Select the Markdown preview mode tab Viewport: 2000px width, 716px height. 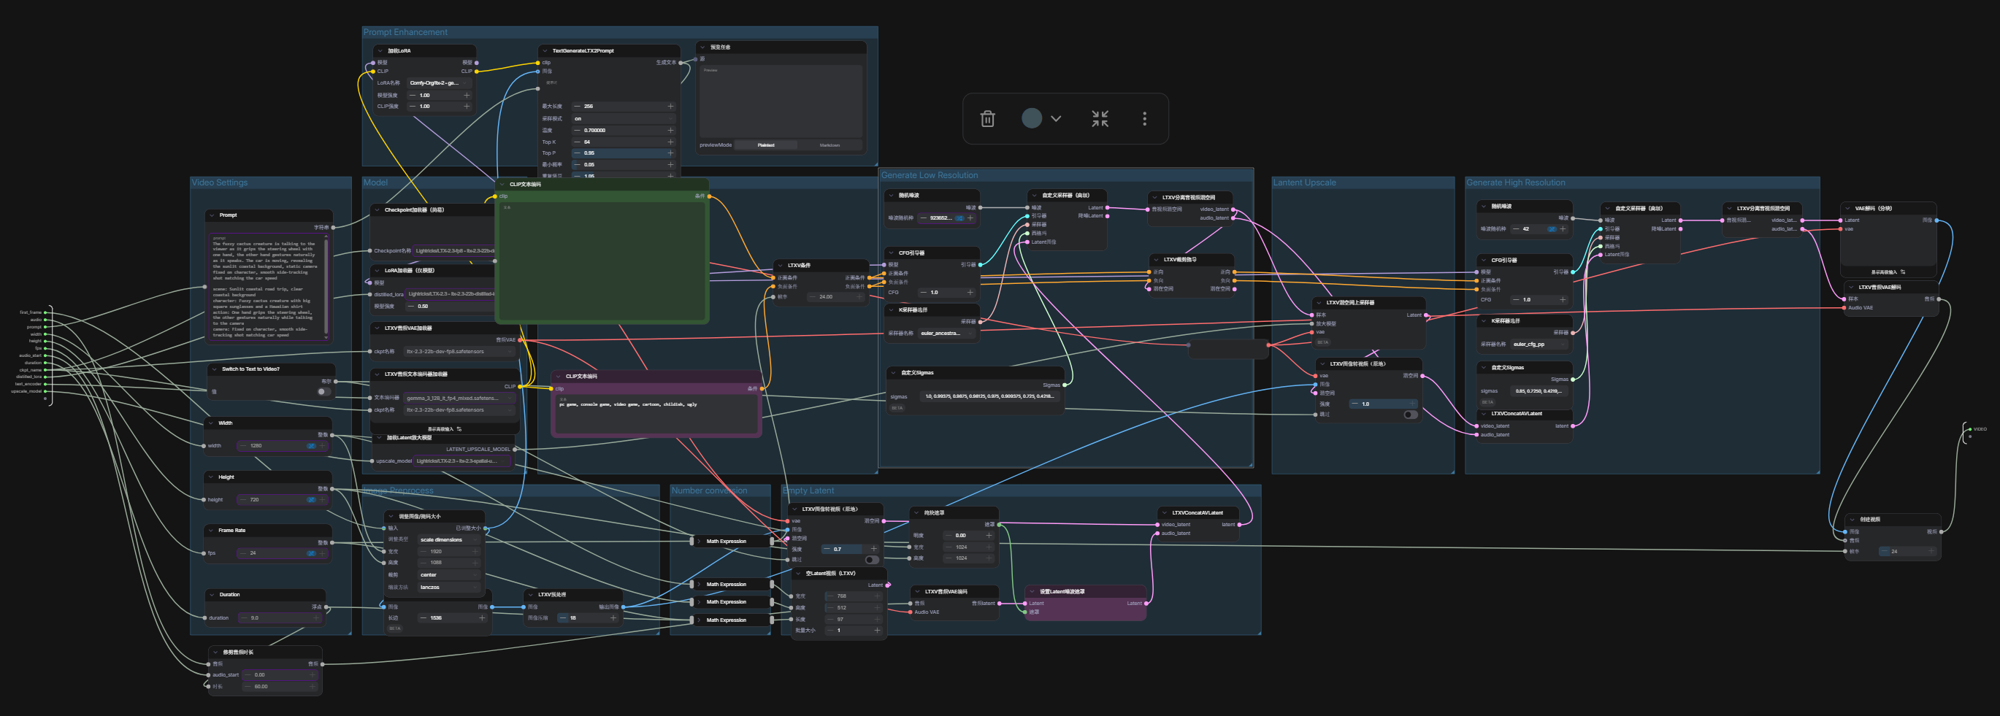pos(829,145)
